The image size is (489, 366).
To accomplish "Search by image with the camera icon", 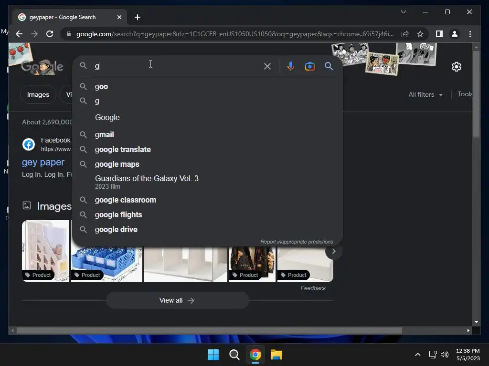I will [309, 66].
